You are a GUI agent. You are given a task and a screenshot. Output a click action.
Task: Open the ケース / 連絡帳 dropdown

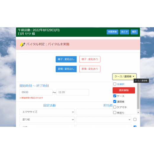point(124,76)
